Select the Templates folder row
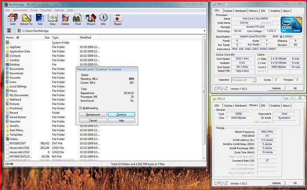This screenshot has width=307, height=190. (x=53, y=135)
